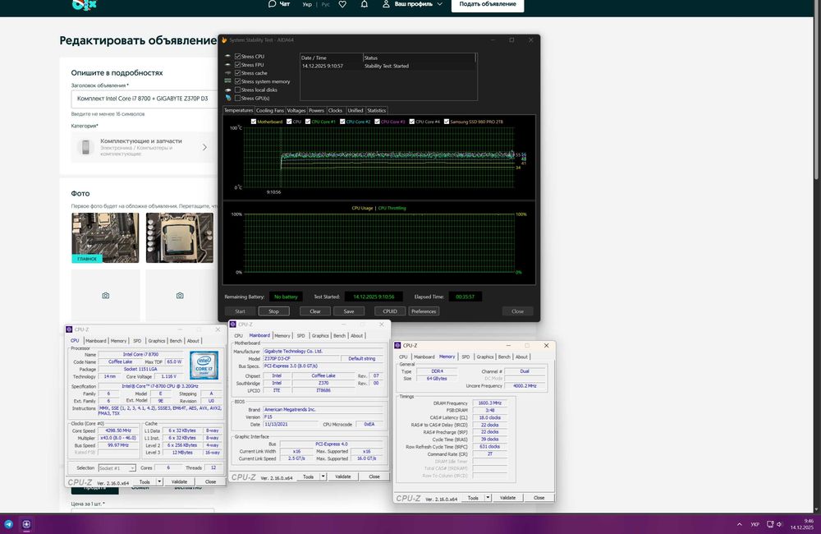Open Bench tab in CPU-Z Mainboard window
The height and width of the screenshot is (534, 821).
339,335
